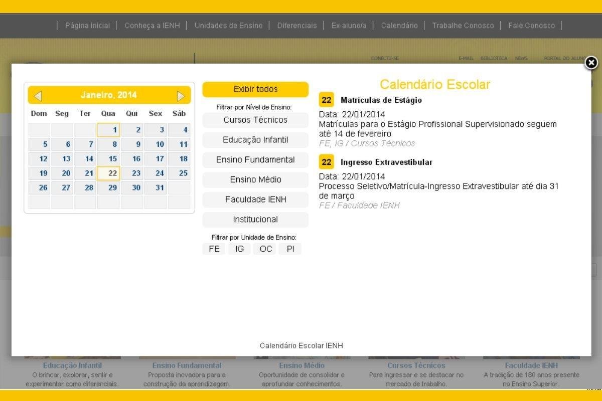Open BIBLIOTECA link in page header
The height and width of the screenshot is (401, 602).
point(494,59)
